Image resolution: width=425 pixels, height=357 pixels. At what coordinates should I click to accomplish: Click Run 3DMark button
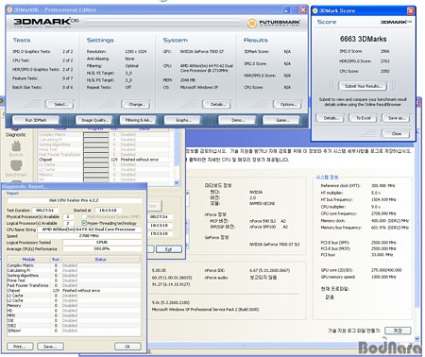(x=36, y=120)
